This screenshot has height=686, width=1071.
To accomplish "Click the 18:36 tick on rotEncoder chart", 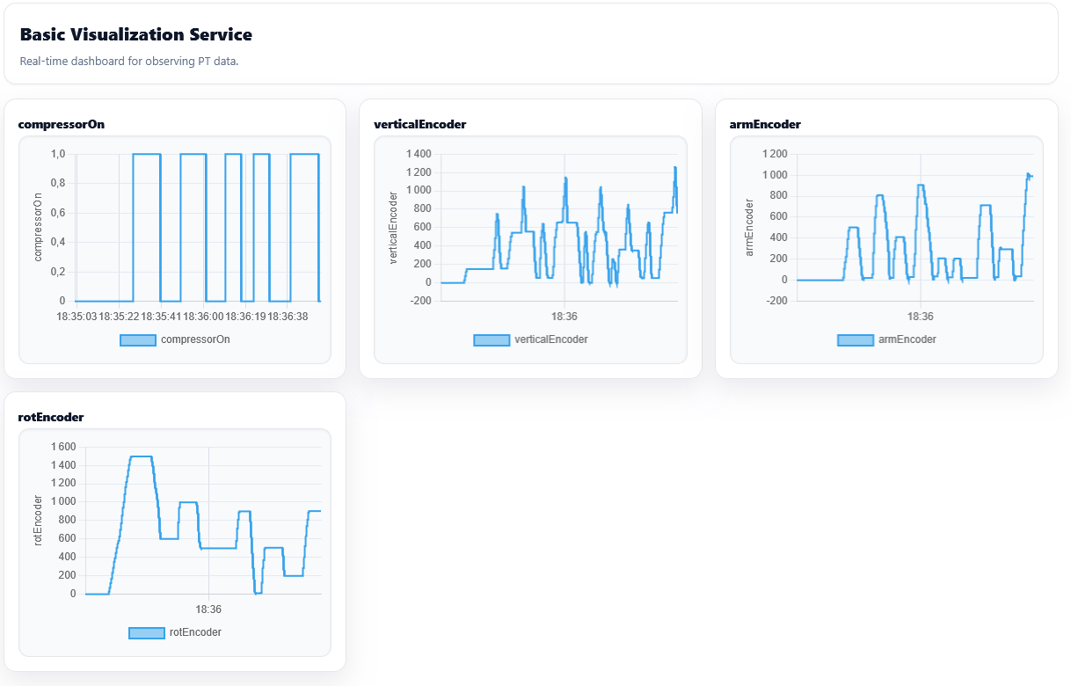I will tap(208, 609).
